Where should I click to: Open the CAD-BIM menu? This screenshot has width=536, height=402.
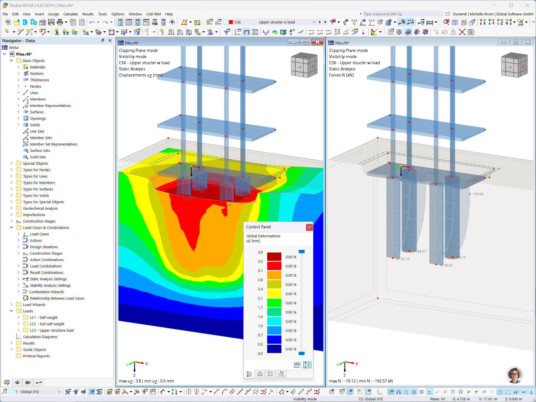153,14
